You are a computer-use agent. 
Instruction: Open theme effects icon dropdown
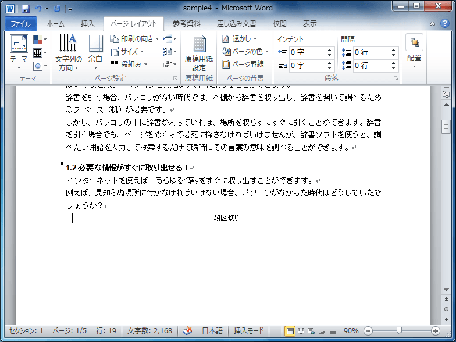40,66
